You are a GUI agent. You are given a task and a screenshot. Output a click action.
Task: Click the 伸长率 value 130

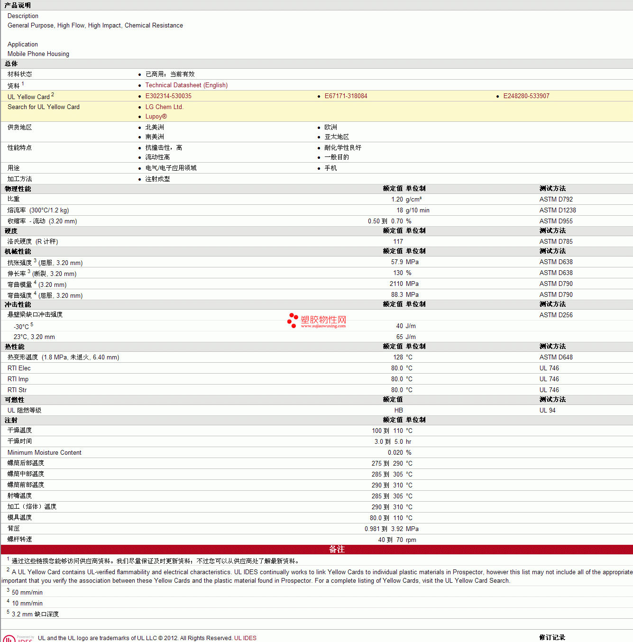398,273
